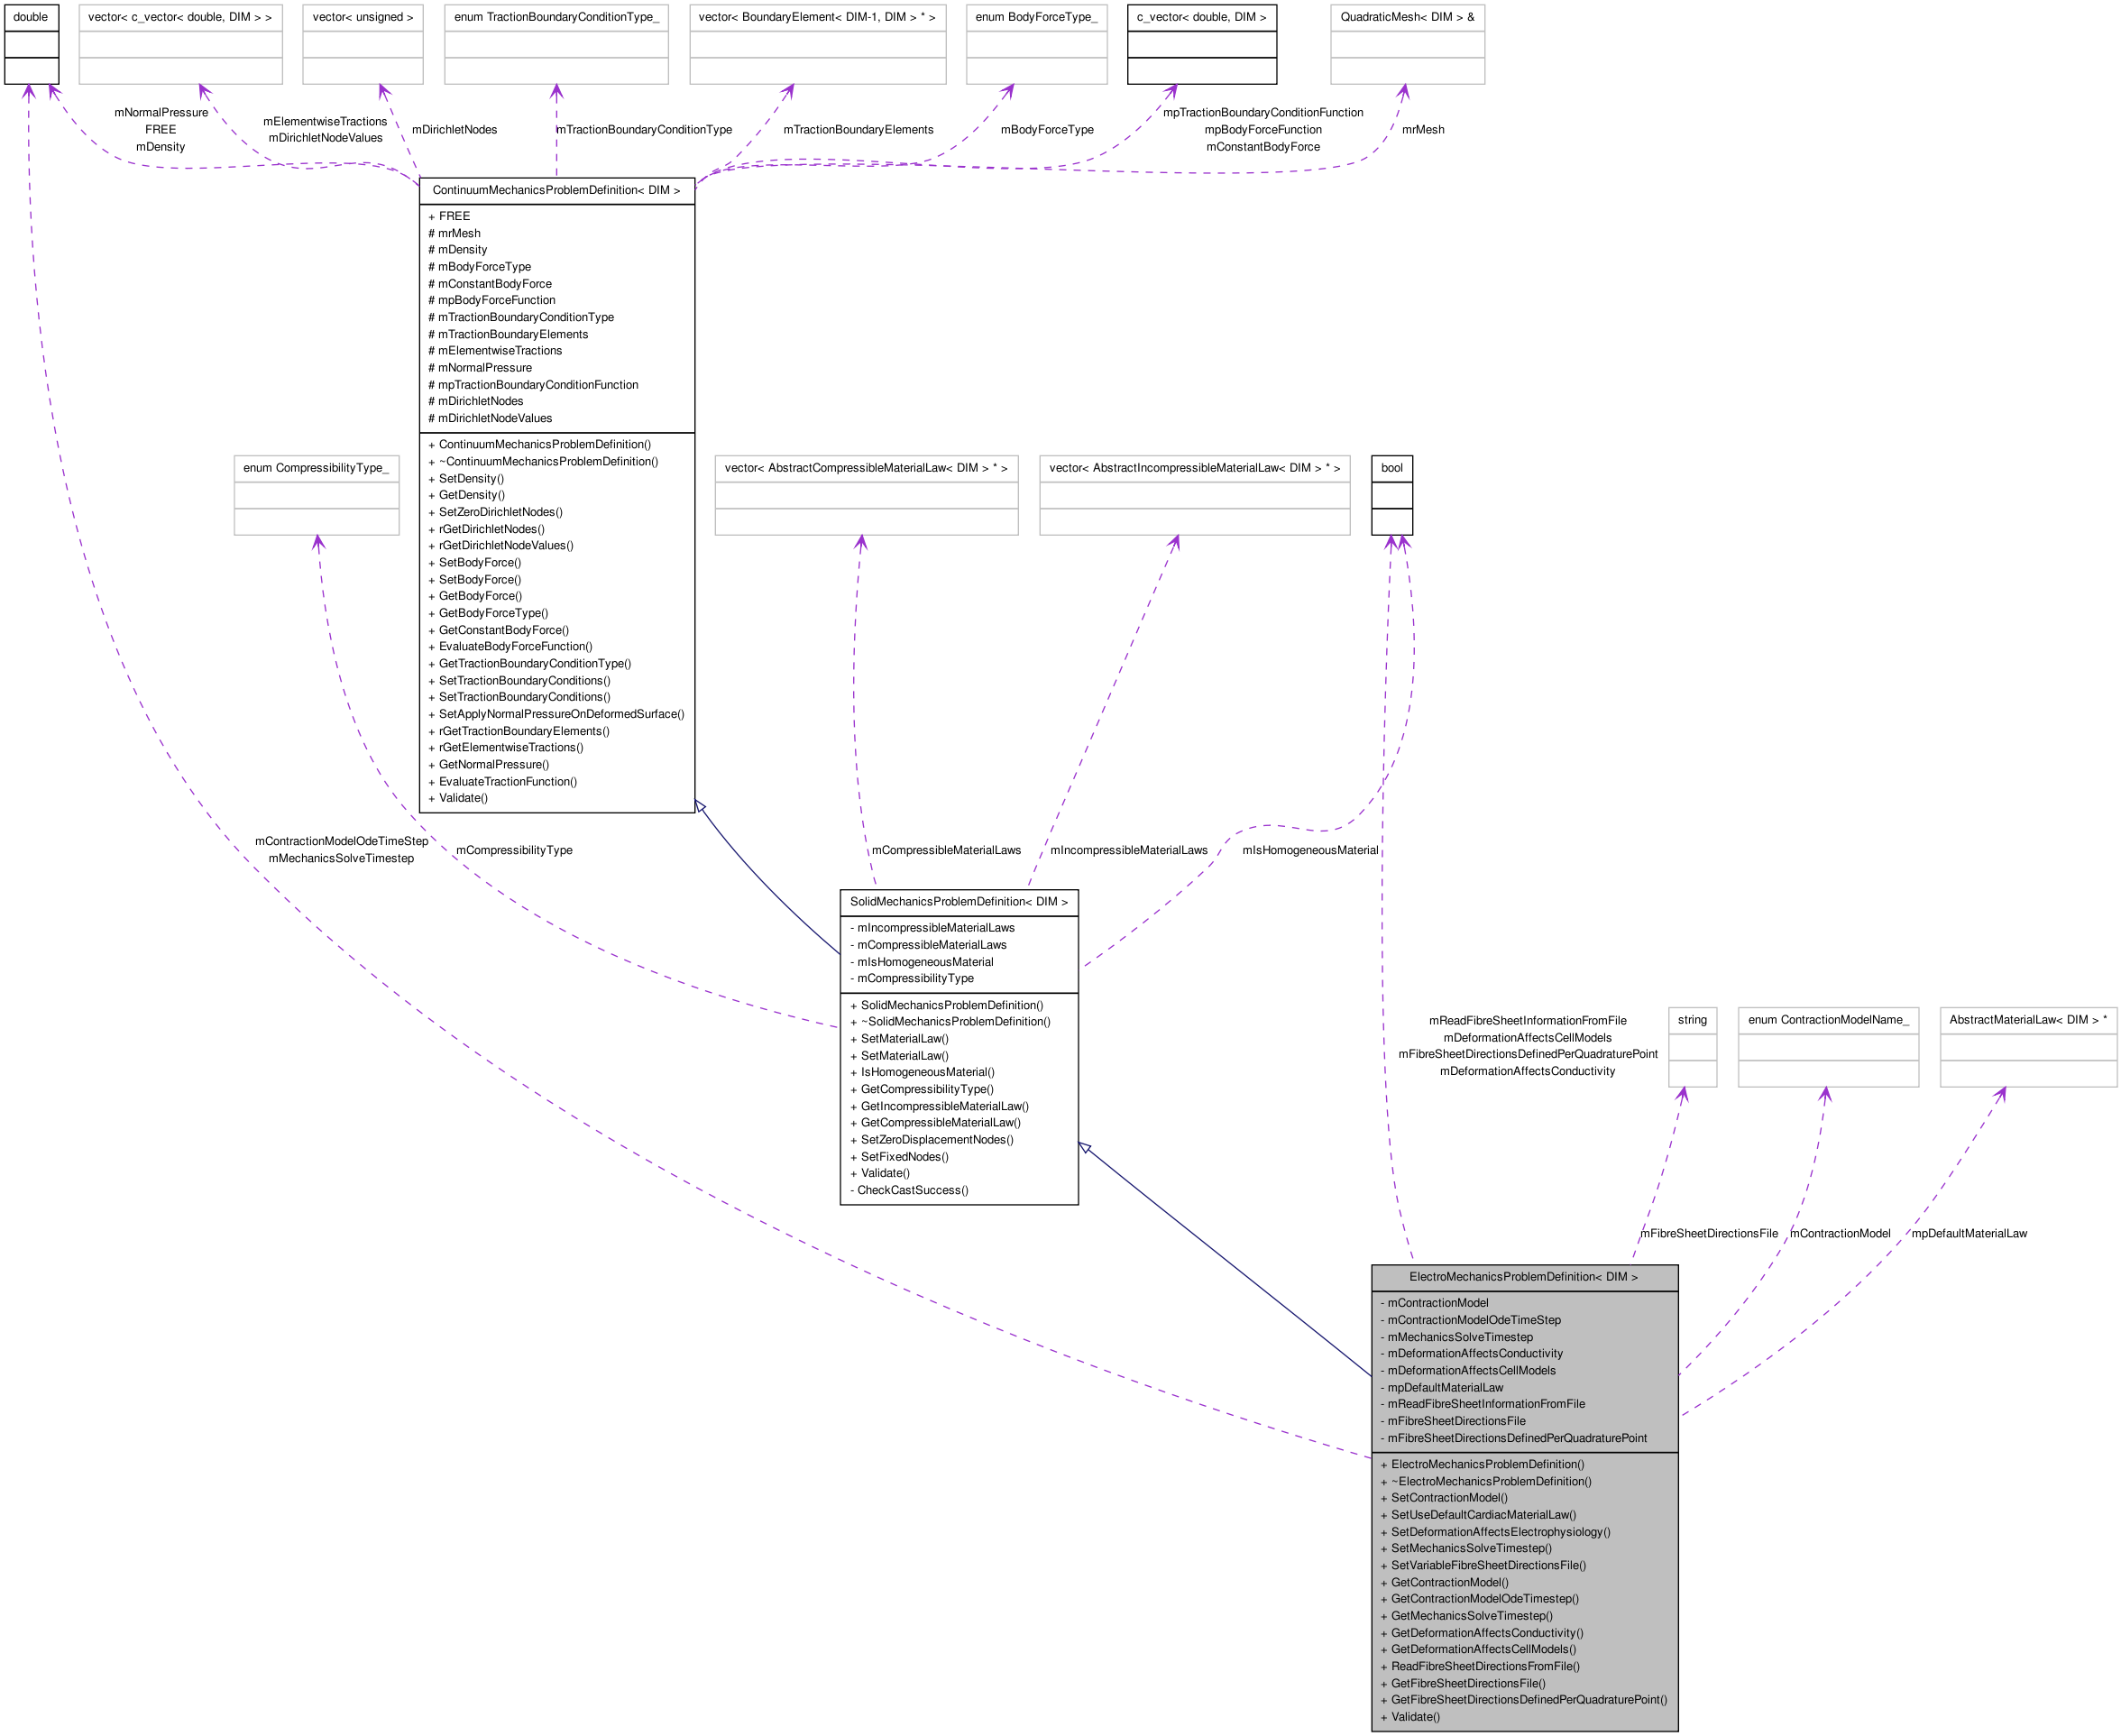Screen dimensions: 2121x1736
Task: Open 'enum ContractionModelName_' node
Action: point(1828,1047)
